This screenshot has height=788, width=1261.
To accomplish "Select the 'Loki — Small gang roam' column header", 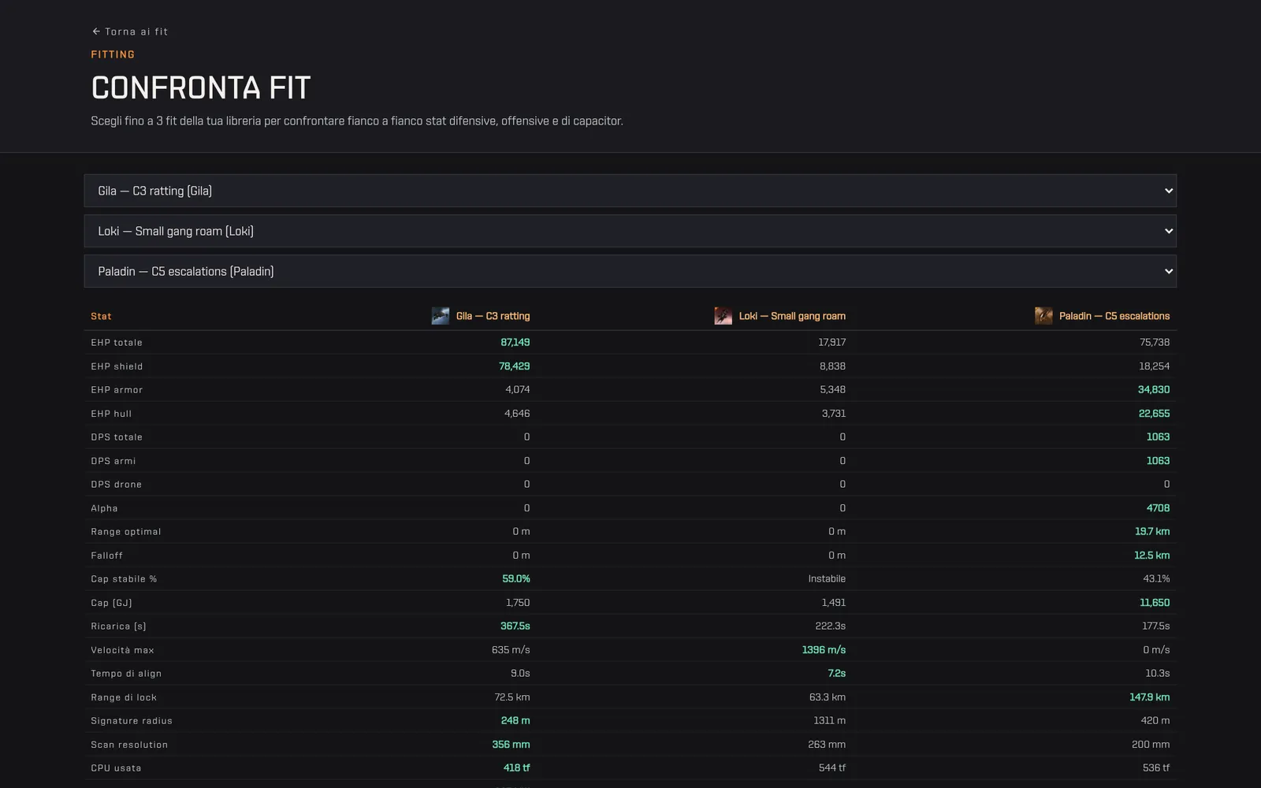I will [792, 316].
